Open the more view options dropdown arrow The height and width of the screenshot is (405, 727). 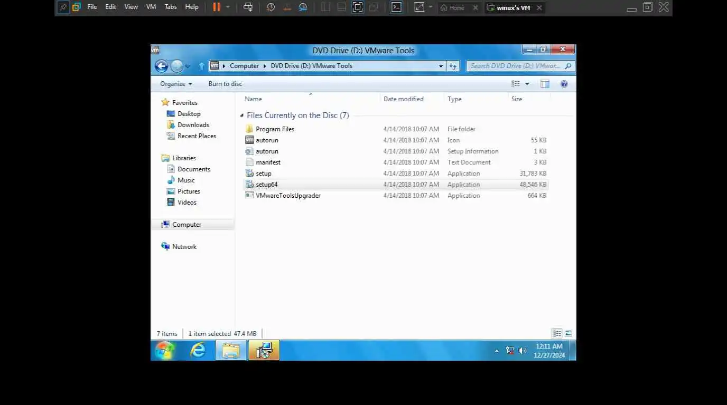coord(527,84)
